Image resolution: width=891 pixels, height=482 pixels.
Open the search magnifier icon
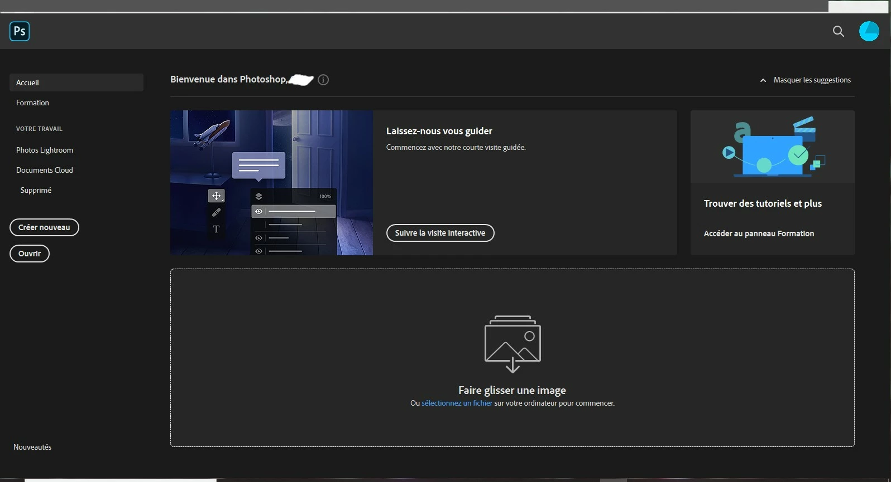pyautogui.click(x=839, y=31)
